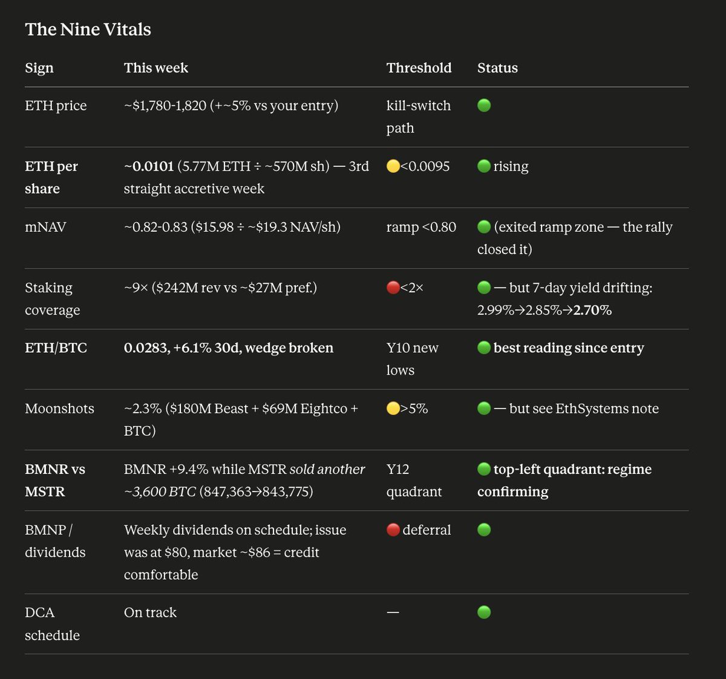Click the green dot before '(exited ramp zone'
726x679 pixels.
[484, 227]
